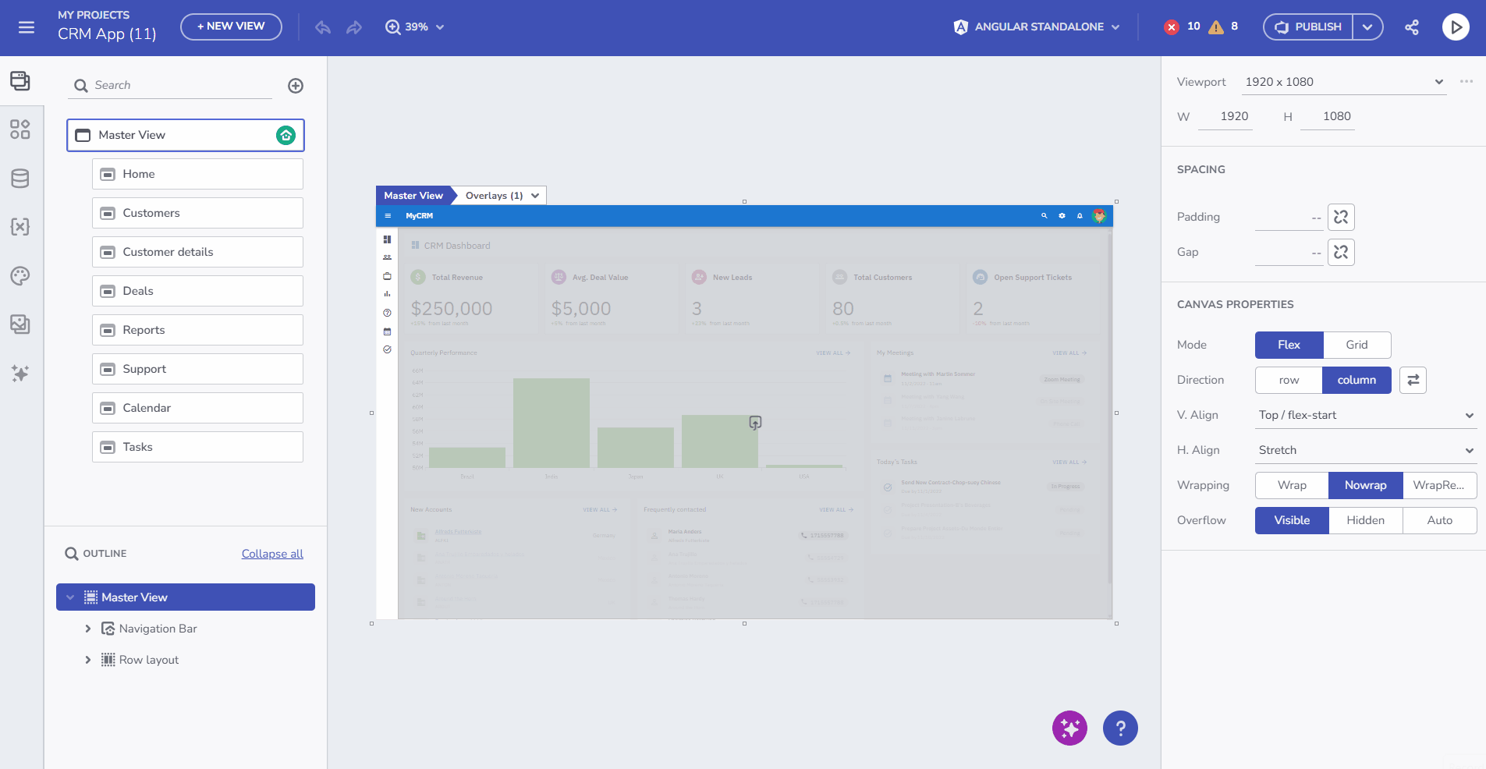Set Wrapping to Wrap
Viewport: 1486px width, 769px height.
[x=1291, y=485]
